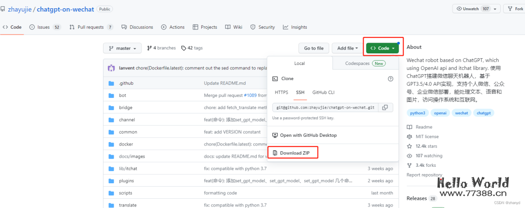
Task: Click the book icon beside Readme
Action: (409, 127)
